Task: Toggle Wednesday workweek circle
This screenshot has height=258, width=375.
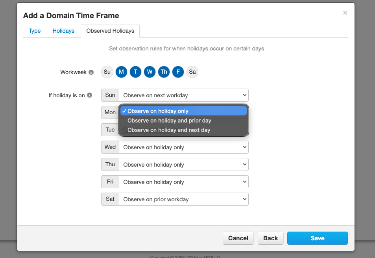Action: 150,72
